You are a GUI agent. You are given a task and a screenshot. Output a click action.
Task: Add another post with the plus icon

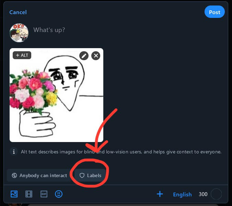click(160, 194)
